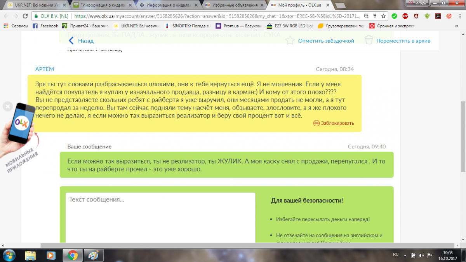The height and width of the screenshot is (262, 466).
Task: Click the RU language indicator
Action: coord(396,254)
